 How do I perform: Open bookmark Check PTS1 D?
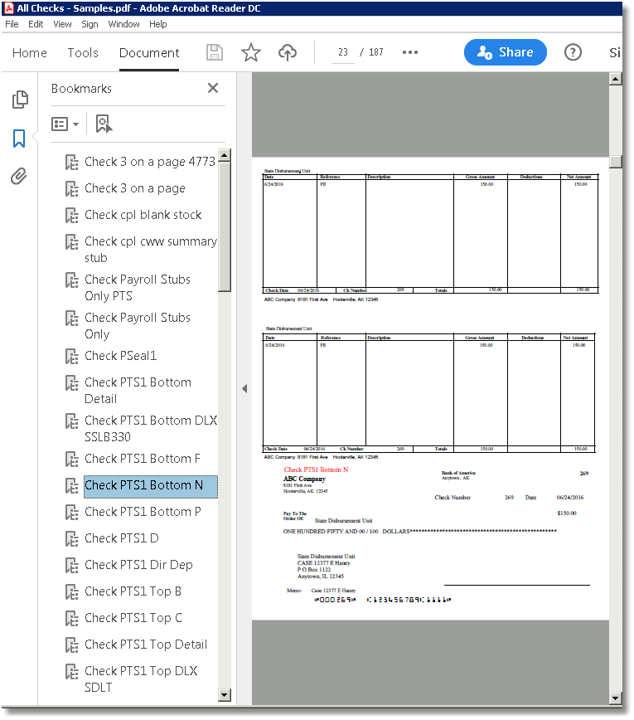(122, 538)
